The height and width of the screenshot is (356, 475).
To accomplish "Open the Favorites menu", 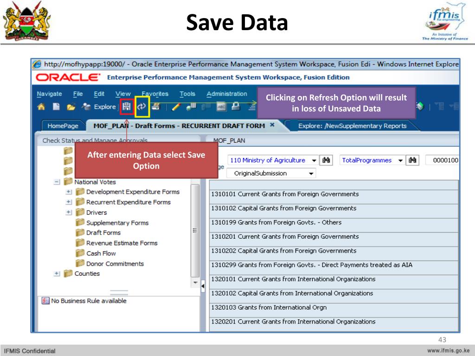I will tap(155, 94).
